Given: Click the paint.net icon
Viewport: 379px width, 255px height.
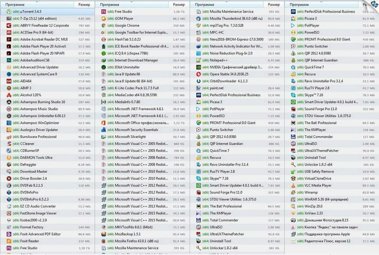Looking at the screenshot, I should 199,88.
